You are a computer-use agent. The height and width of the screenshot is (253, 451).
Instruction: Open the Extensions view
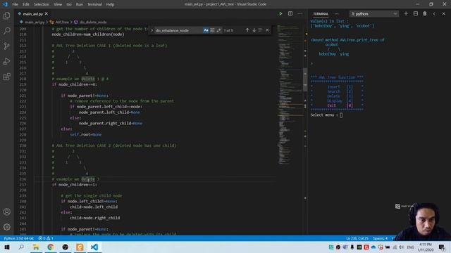(x=6, y=77)
